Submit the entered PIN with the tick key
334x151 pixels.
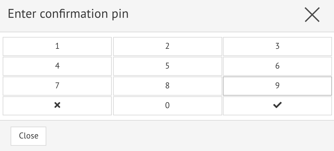pyautogui.click(x=277, y=106)
